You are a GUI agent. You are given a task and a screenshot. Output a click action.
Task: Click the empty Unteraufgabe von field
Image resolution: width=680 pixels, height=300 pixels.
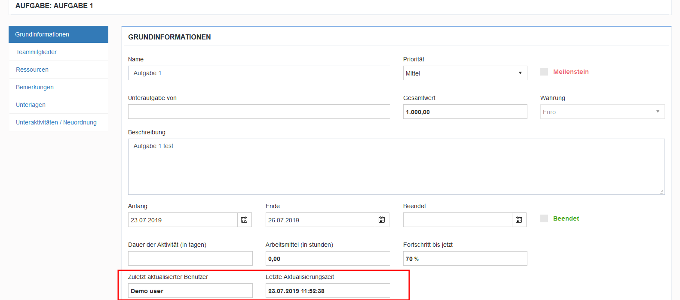click(259, 112)
